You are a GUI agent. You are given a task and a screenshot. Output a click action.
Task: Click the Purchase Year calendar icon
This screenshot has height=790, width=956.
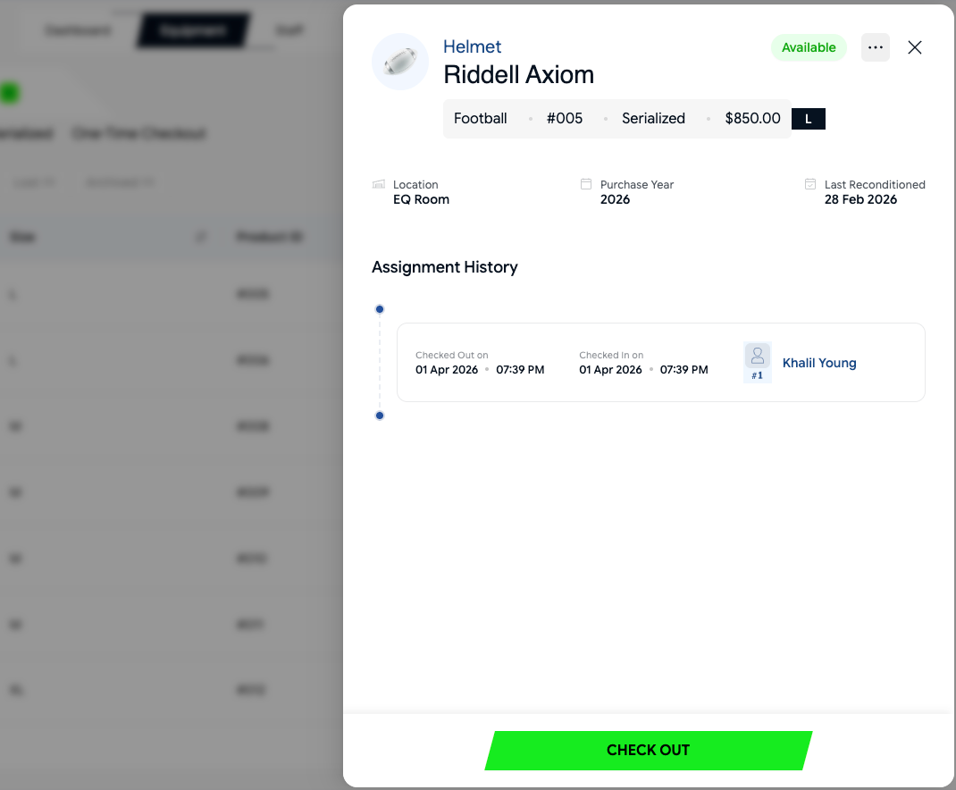point(586,184)
